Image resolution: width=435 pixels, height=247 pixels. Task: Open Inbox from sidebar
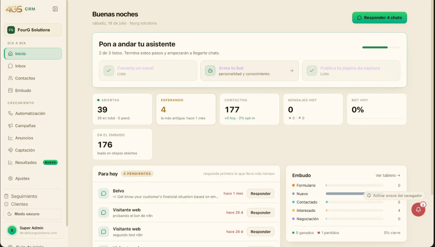[x=33, y=66]
